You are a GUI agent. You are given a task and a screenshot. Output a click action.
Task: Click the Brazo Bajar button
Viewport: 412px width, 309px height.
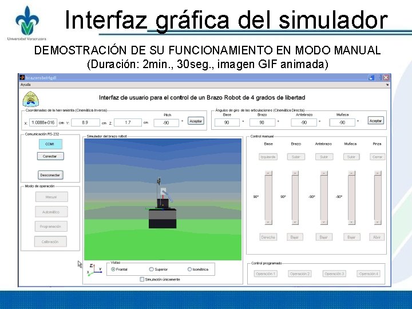pos(295,237)
